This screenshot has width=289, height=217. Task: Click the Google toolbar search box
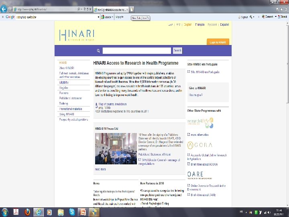tap(57, 17)
